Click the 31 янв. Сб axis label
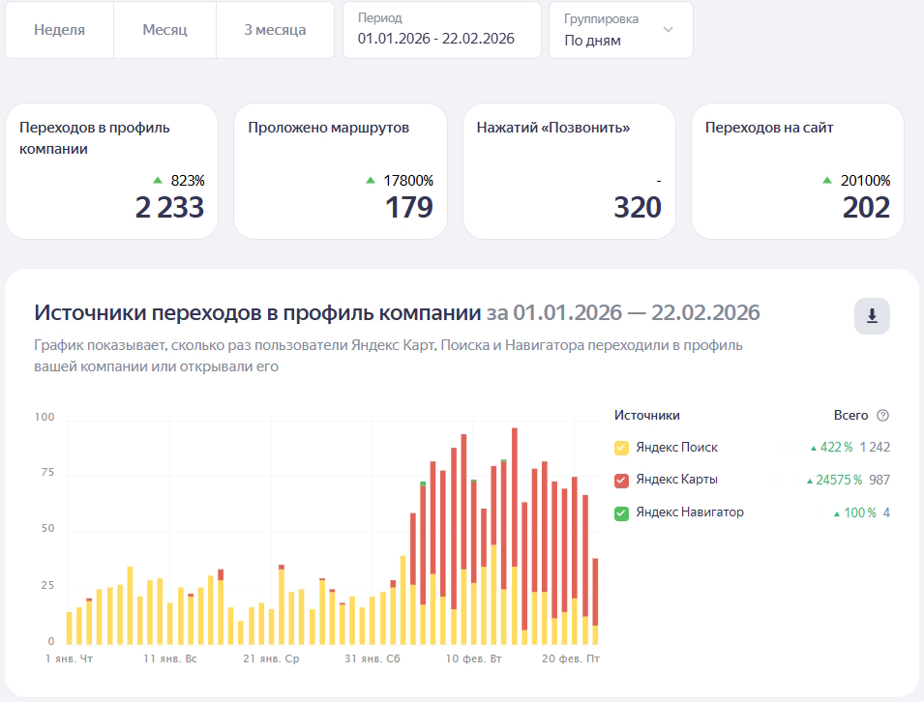Viewport: 924px width, 702px height. coord(373,658)
